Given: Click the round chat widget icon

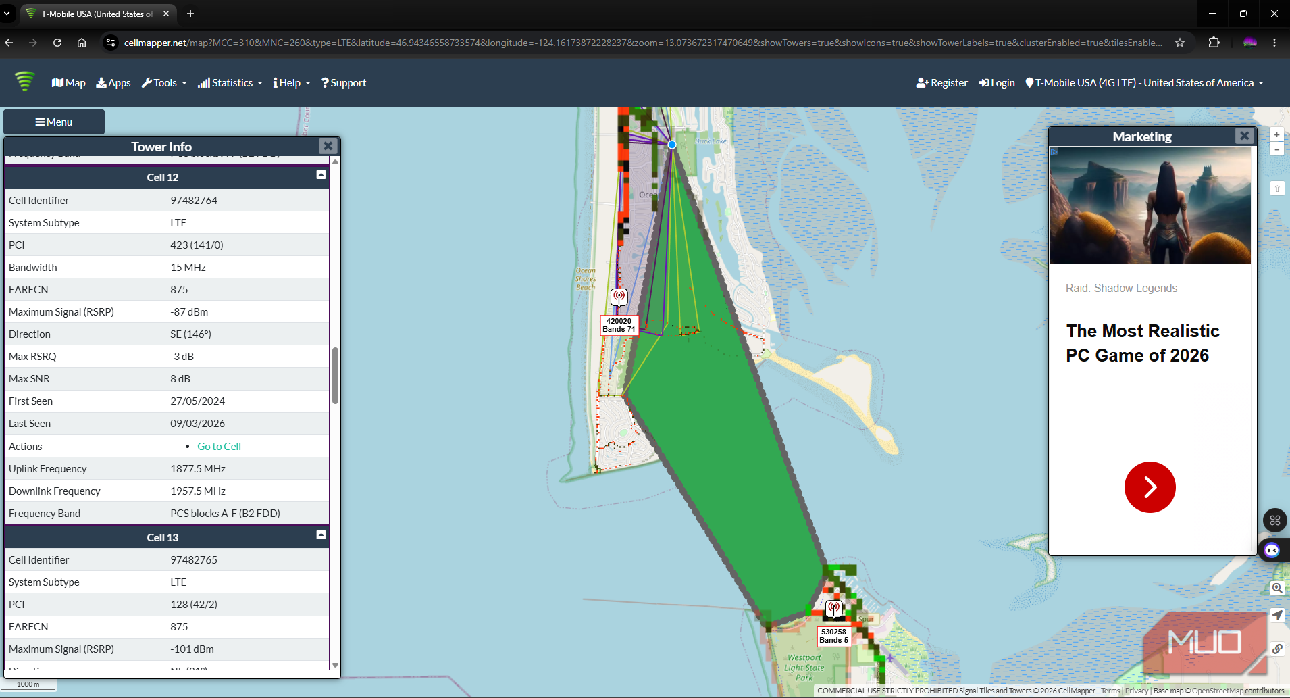Looking at the screenshot, I should point(1272,550).
